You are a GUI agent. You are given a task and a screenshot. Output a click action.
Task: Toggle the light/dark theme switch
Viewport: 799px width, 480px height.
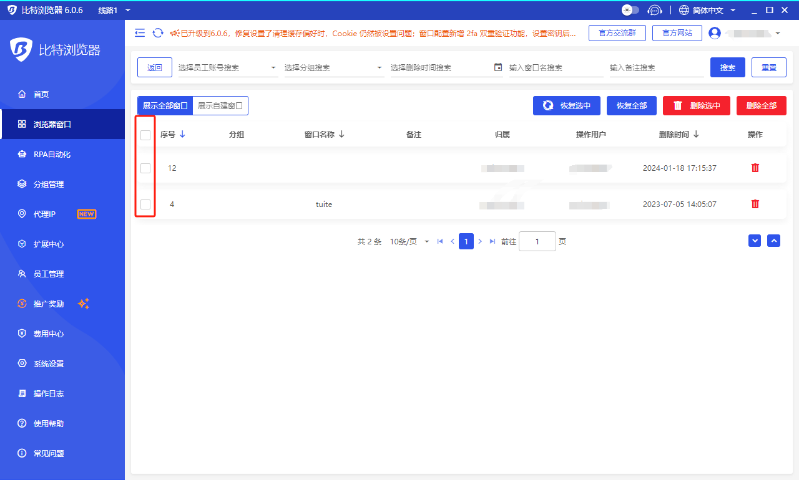630,10
